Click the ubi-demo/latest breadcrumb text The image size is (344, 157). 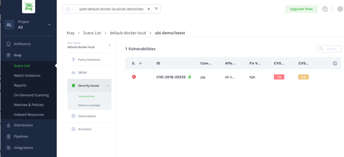coord(170,33)
